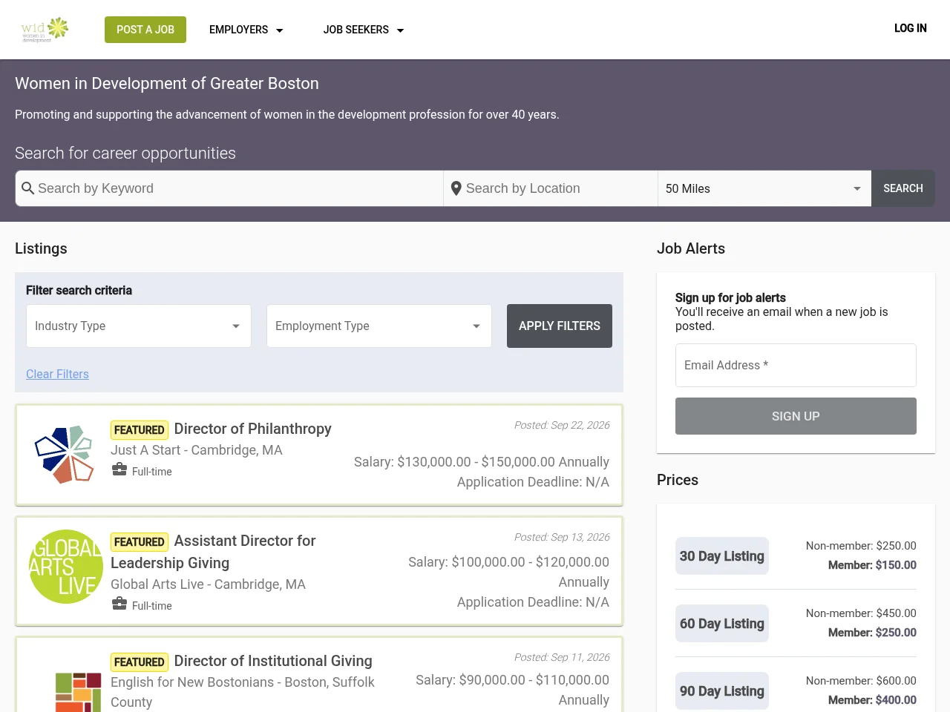Click the English for New Bostonians logo
This screenshot has height=712, width=950.
click(78, 691)
